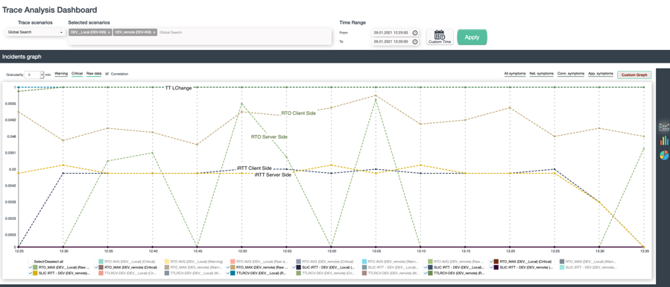Click the RTO Server Side line label
Viewport: 670px width, 287px height.
[269, 136]
